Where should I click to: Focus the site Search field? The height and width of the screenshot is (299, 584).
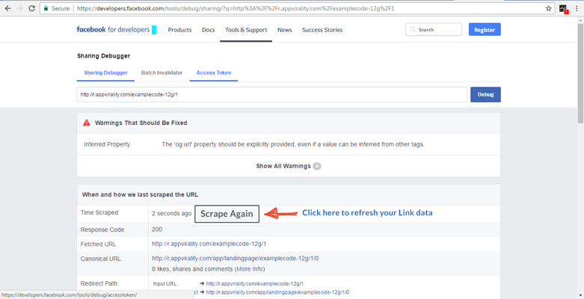[x=434, y=29]
